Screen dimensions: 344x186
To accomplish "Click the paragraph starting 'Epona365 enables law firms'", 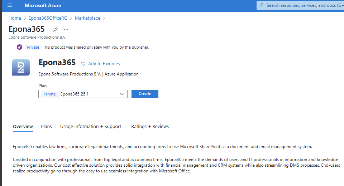I will 162,147.
